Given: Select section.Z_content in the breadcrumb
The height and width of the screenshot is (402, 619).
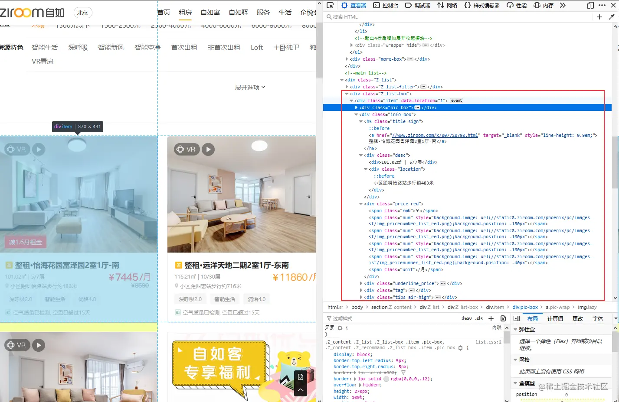Looking at the screenshot, I should click(391, 307).
